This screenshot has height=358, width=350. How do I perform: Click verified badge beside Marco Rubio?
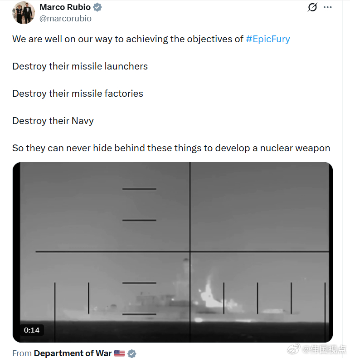pos(97,7)
